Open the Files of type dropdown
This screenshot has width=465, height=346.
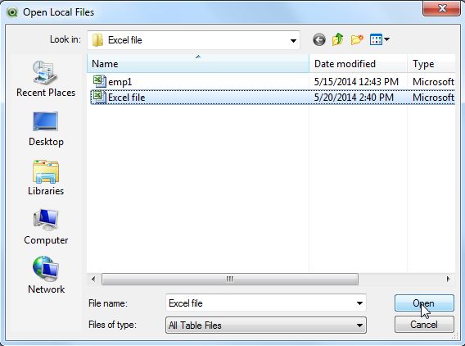coord(266,326)
